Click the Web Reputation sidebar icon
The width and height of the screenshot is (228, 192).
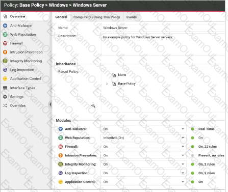point(5,35)
